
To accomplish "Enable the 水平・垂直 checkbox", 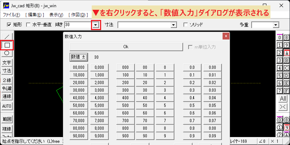I will tap(28, 25).
